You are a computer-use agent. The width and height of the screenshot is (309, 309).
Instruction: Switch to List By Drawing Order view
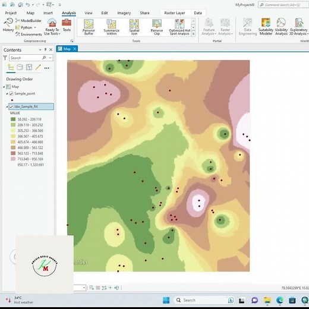point(11,67)
